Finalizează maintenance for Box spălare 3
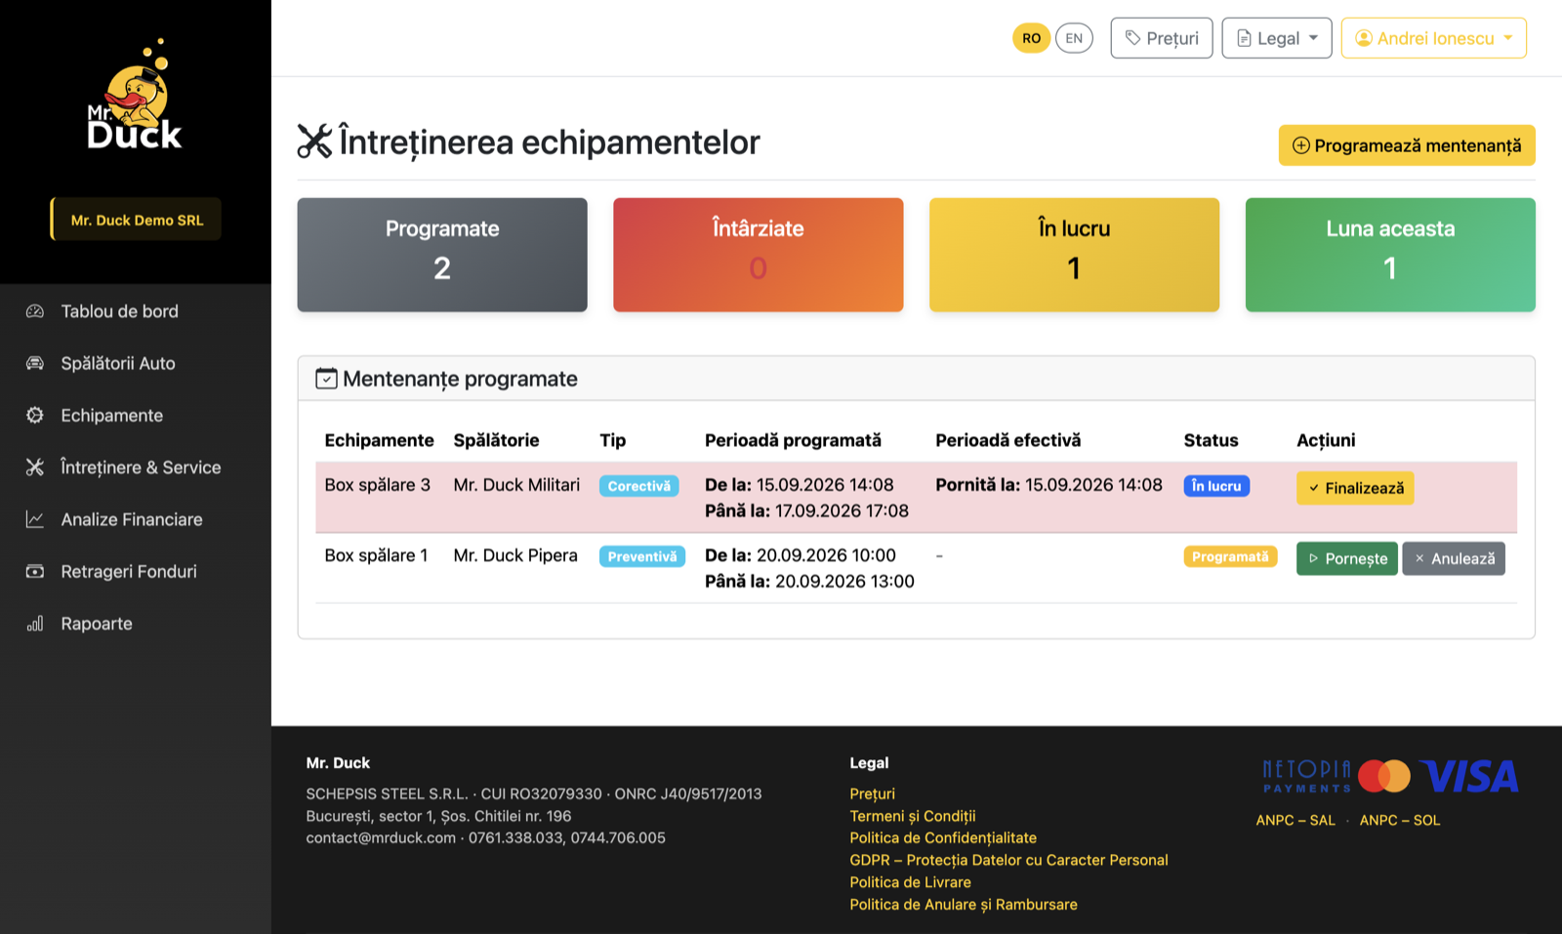Viewport: 1562px width, 934px height. [x=1355, y=488]
